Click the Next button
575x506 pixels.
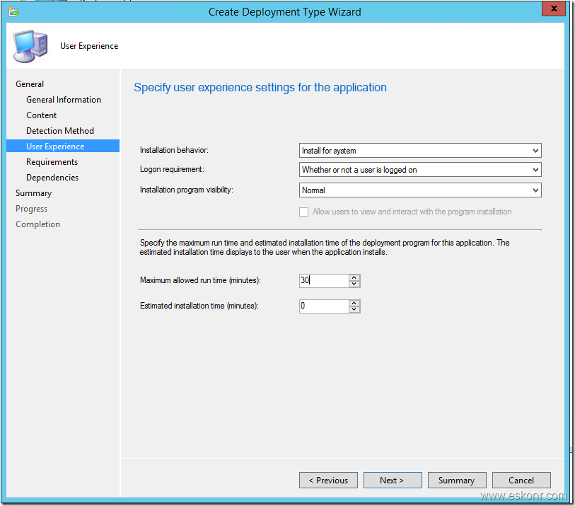(x=393, y=480)
